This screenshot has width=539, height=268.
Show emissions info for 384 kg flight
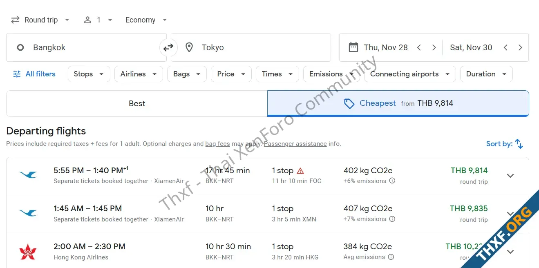pyautogui.click(x=391, y=257)
